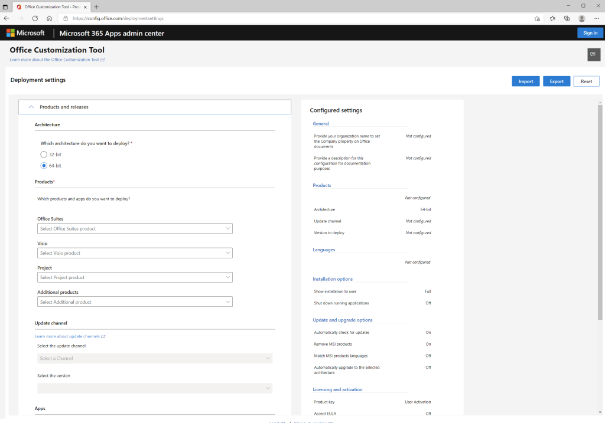
Task: Click the 'Shut down running applications' setting row
Action: pos(372,303)
